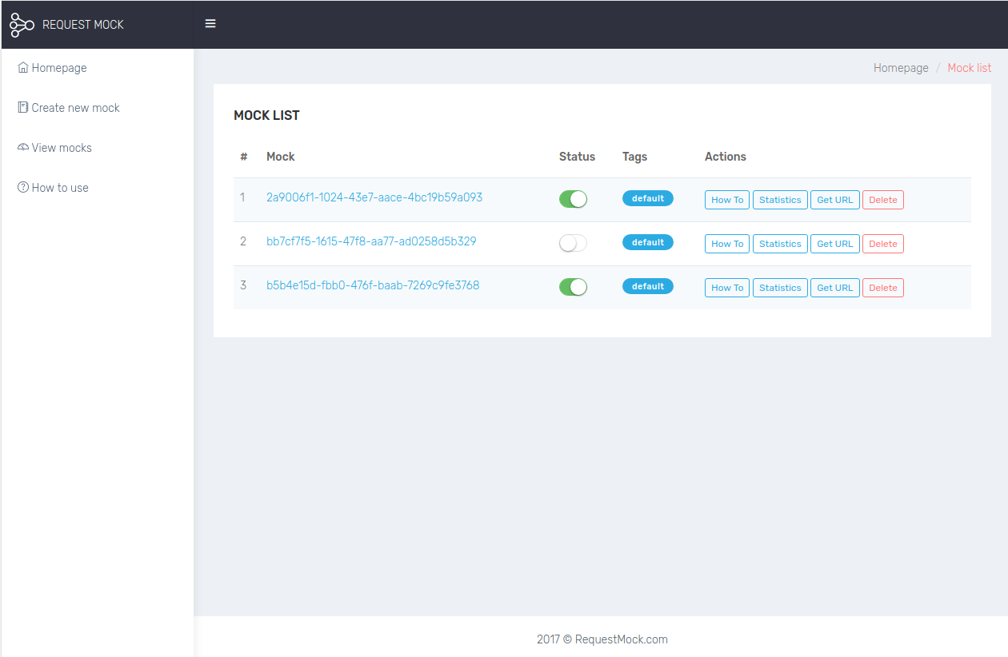Click default tag on mock b5b4e15d row
The image size is (1008, 657).
648,286
